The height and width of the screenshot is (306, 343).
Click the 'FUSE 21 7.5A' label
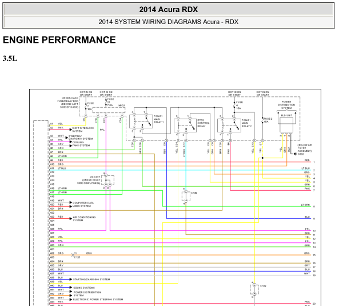tap(110, 102)
